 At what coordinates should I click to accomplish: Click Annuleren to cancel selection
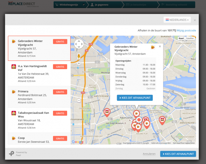[x=149, y=154]
